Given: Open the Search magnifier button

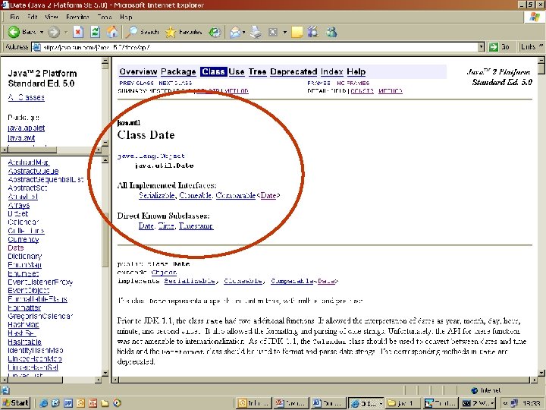Looking at the screenshot, I should [x=142, y=32].
